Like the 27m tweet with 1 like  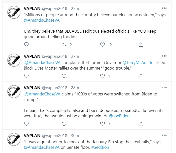pyautogui.click(x=102, y=76)
